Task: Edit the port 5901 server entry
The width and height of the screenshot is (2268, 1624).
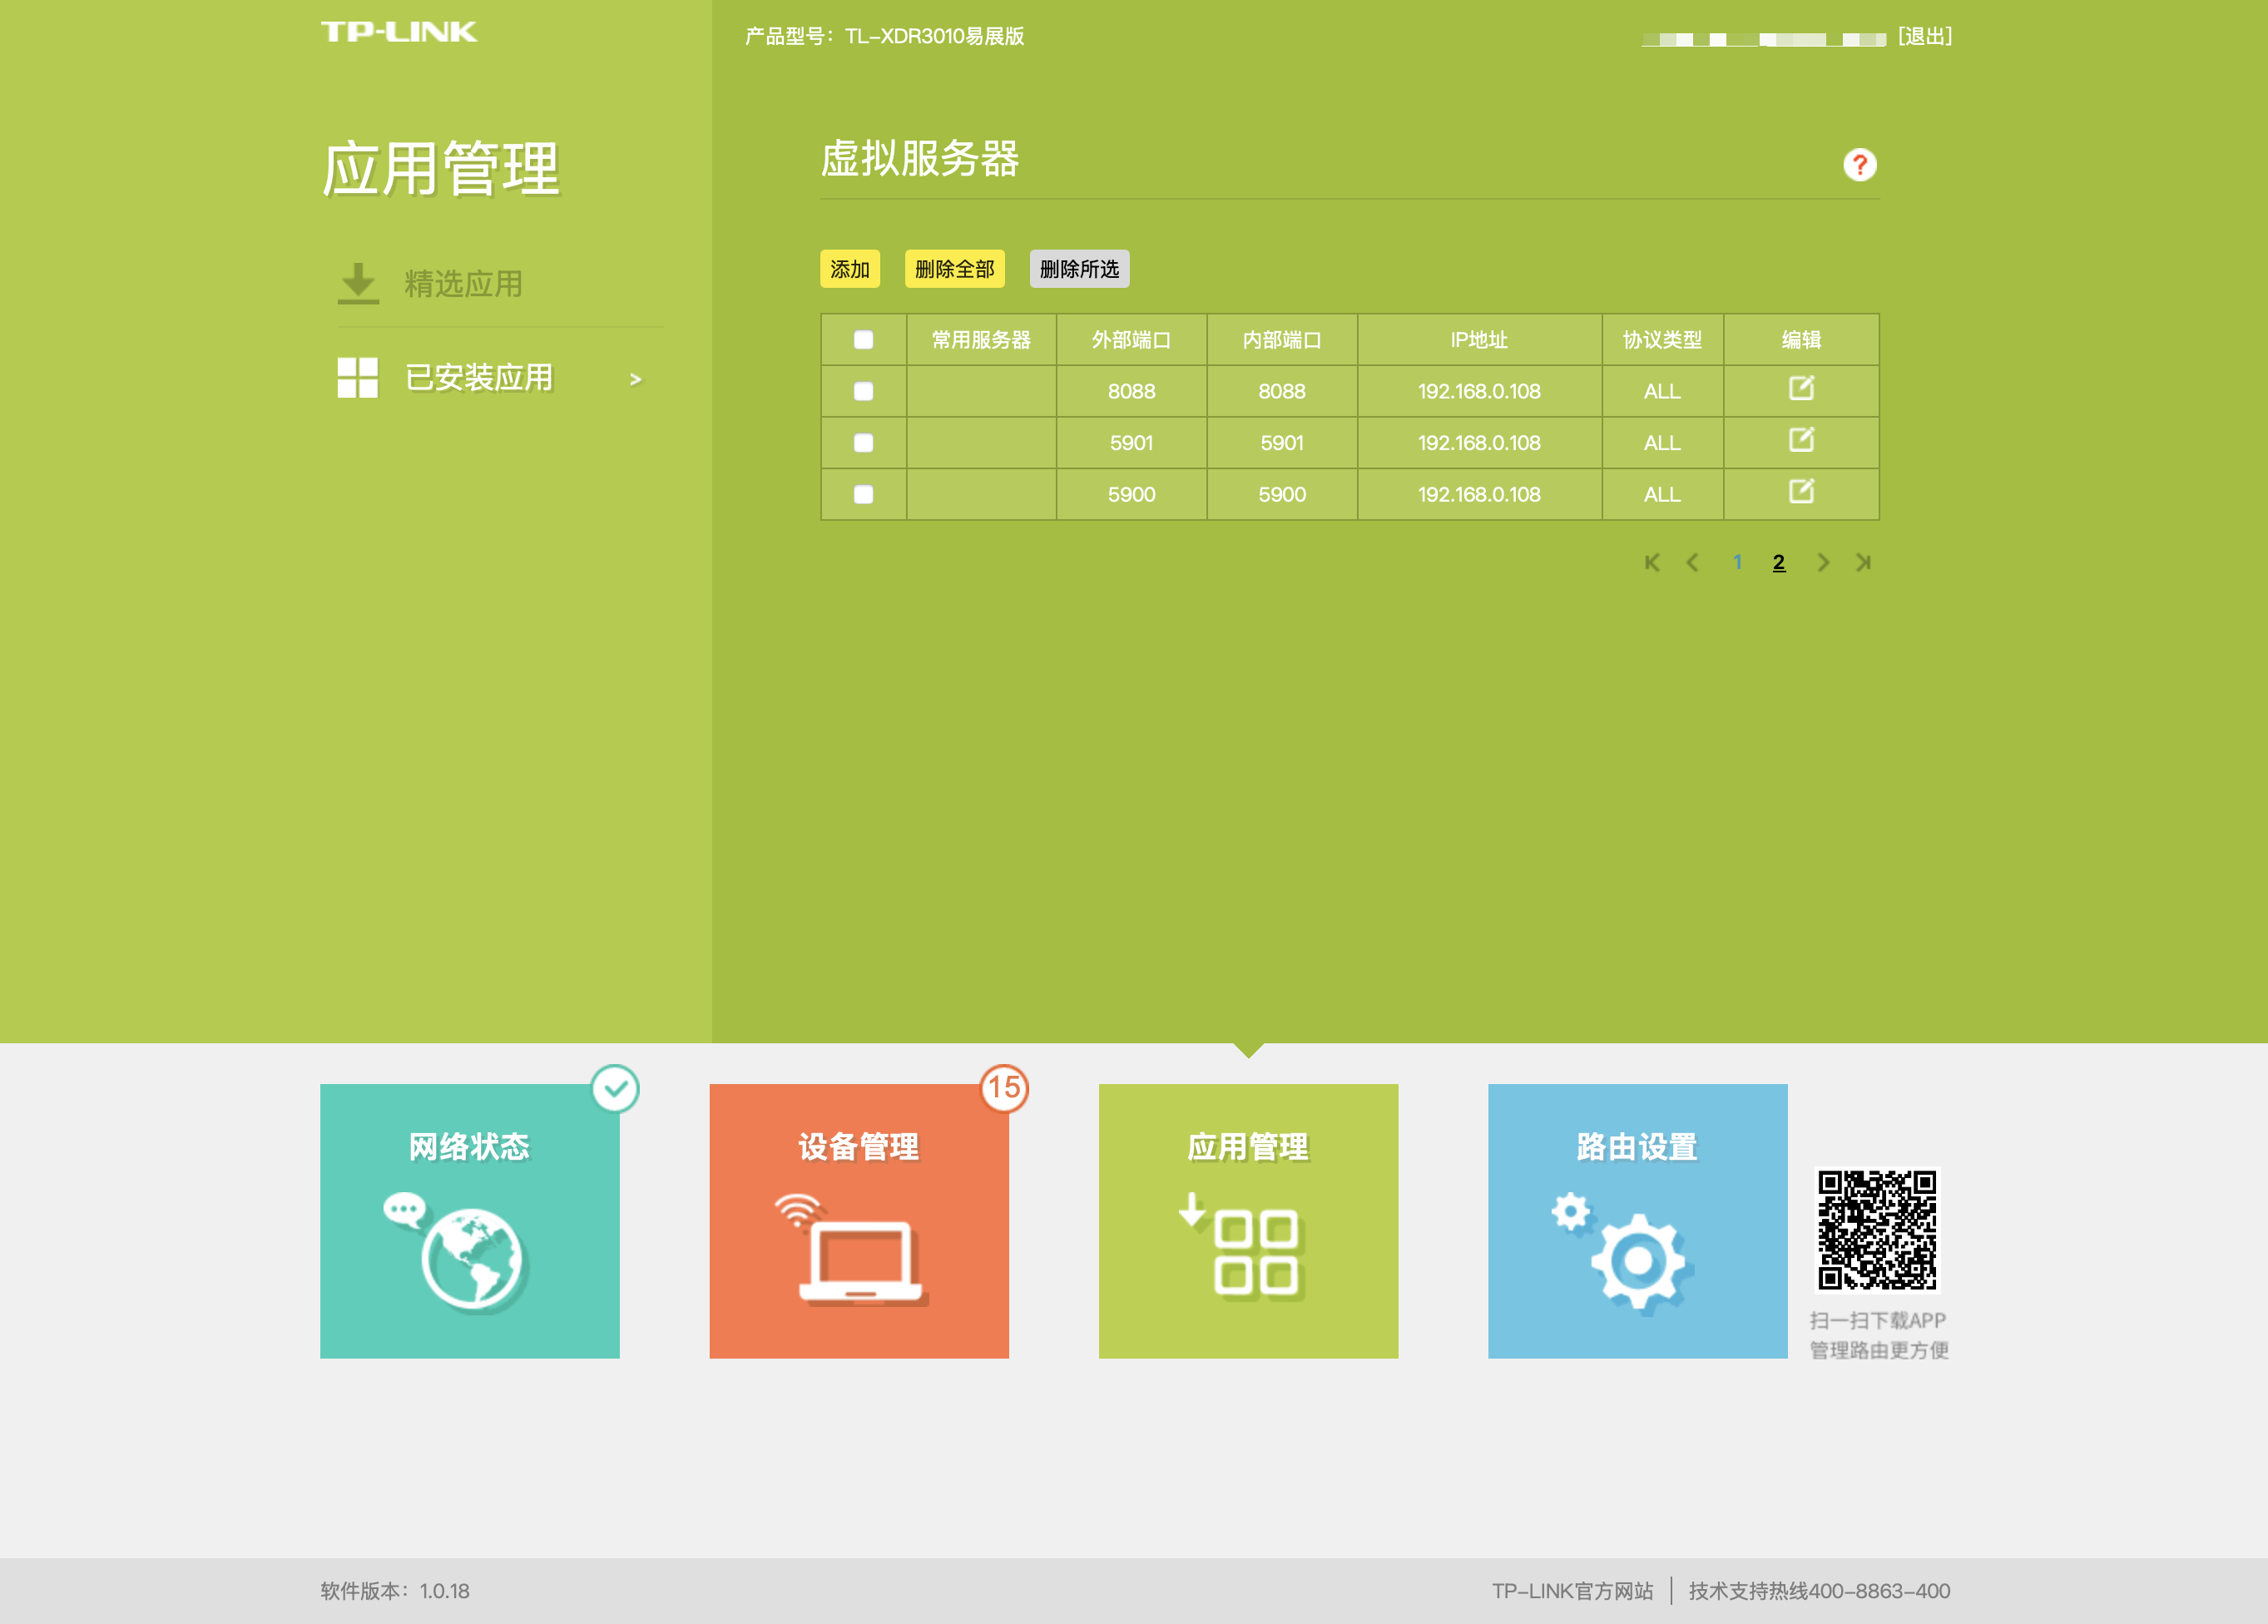Action: pyautogui.click(x=1800, y=441)
